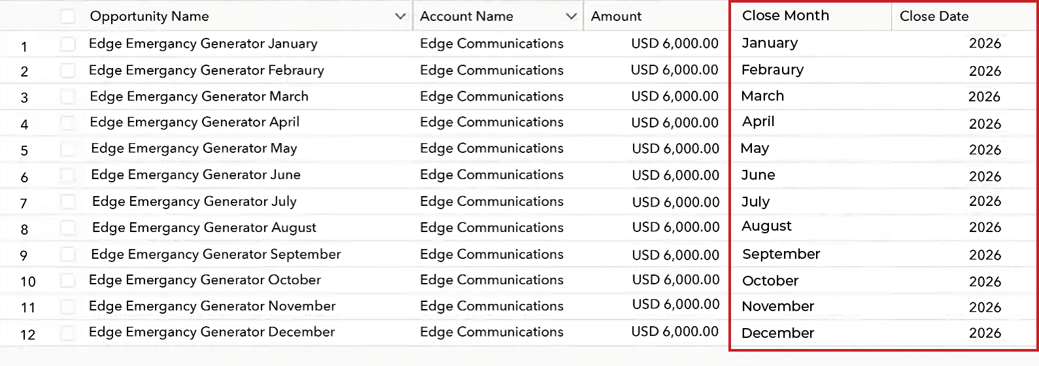Open Edge Emergancy Generator March opportunity
Viewport: 1039px width, 366px height.
click(199, 97)
